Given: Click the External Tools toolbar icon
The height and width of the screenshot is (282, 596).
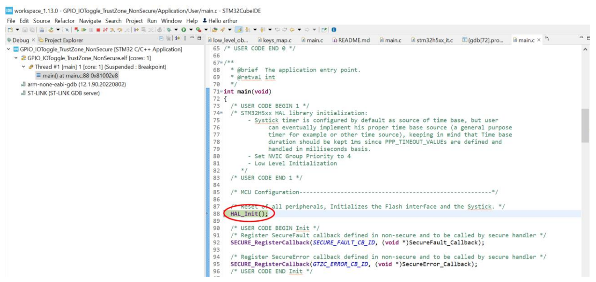Looking at the screenshot, I should 199,30.
